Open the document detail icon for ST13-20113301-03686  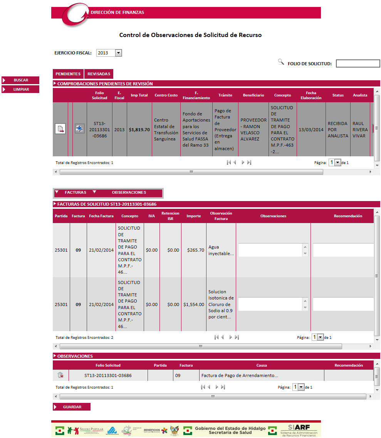[60, 129]
